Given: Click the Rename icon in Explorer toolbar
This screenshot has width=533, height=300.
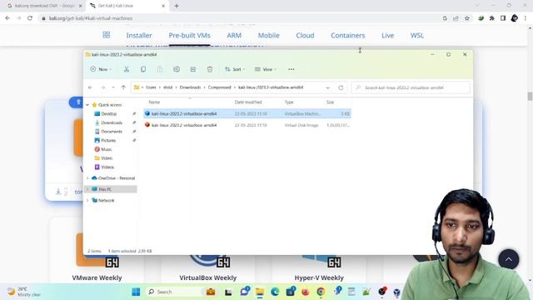Looking at the screenshot, I should (x=177, y=69).
